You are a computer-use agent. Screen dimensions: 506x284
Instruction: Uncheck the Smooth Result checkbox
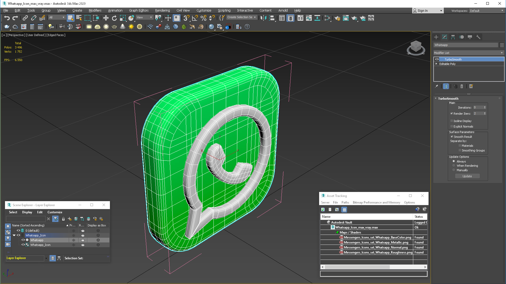(x=452, y=137)
